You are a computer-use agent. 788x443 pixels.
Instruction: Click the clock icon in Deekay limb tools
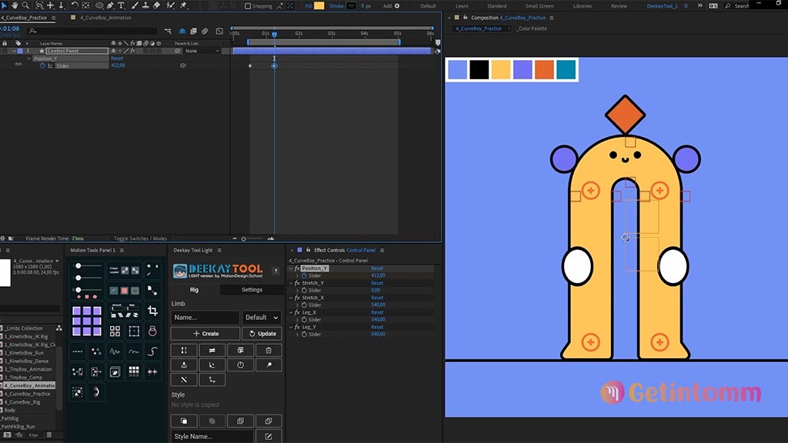(x=240, y=365)
